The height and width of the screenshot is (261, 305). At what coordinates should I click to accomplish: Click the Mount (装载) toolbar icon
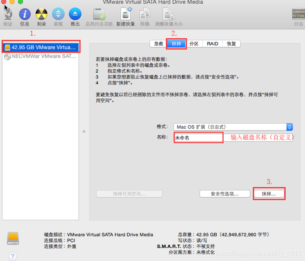pyautogui.click(x=58, y=14)
